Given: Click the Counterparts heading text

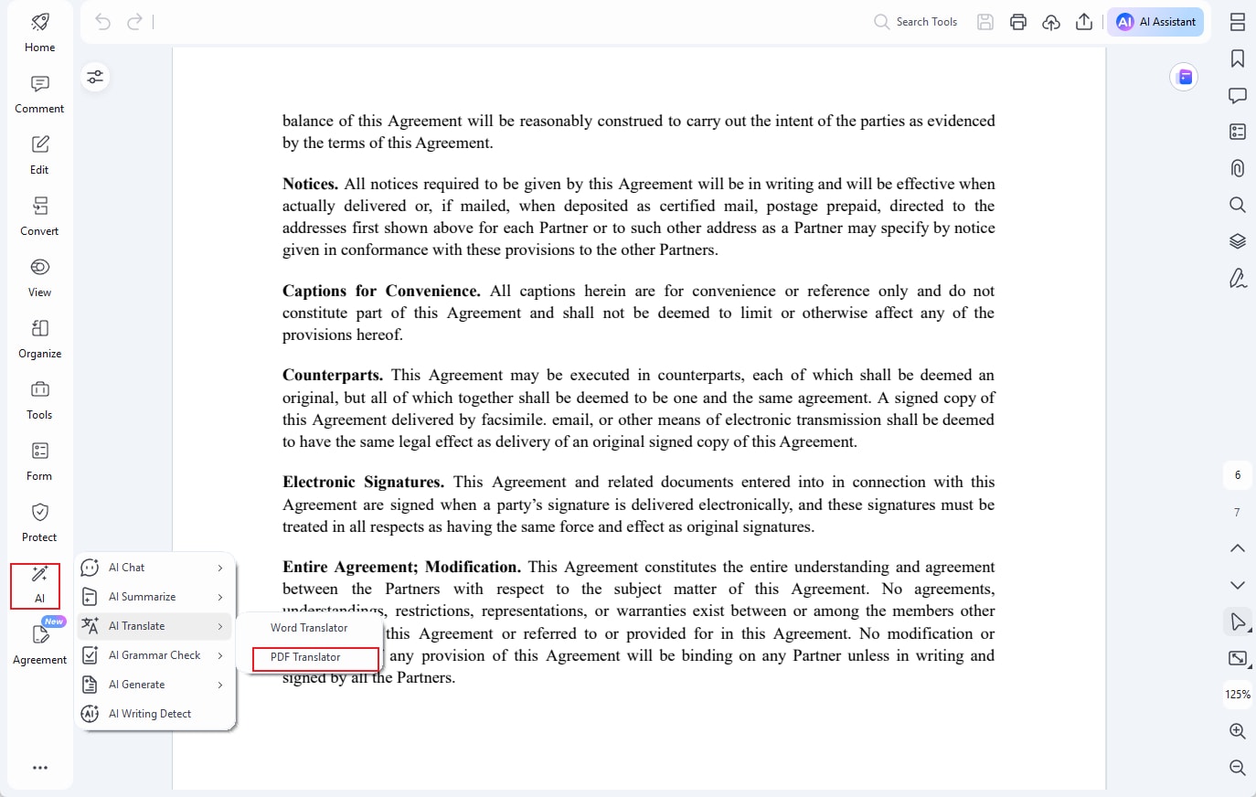Looking at the screenshot, I should point(333,375).
